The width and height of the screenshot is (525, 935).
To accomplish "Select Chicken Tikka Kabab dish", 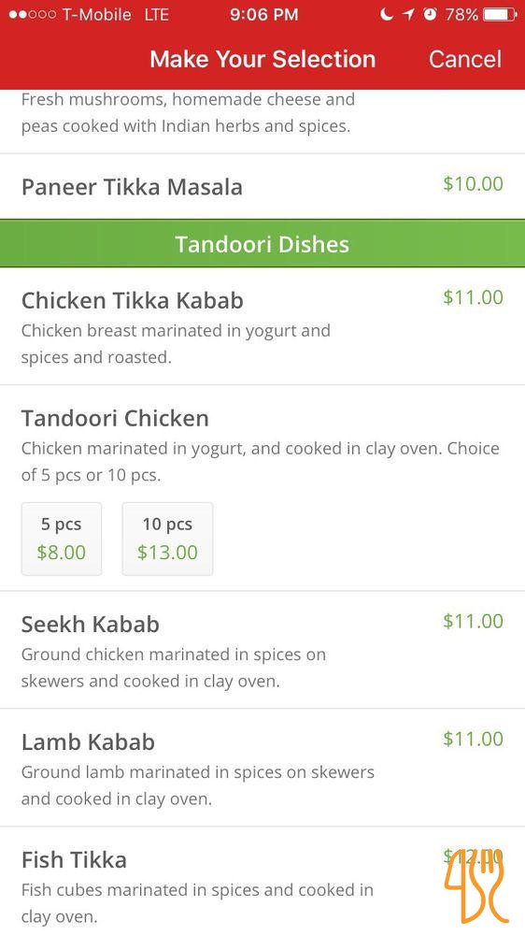I will tap(262, 326).
